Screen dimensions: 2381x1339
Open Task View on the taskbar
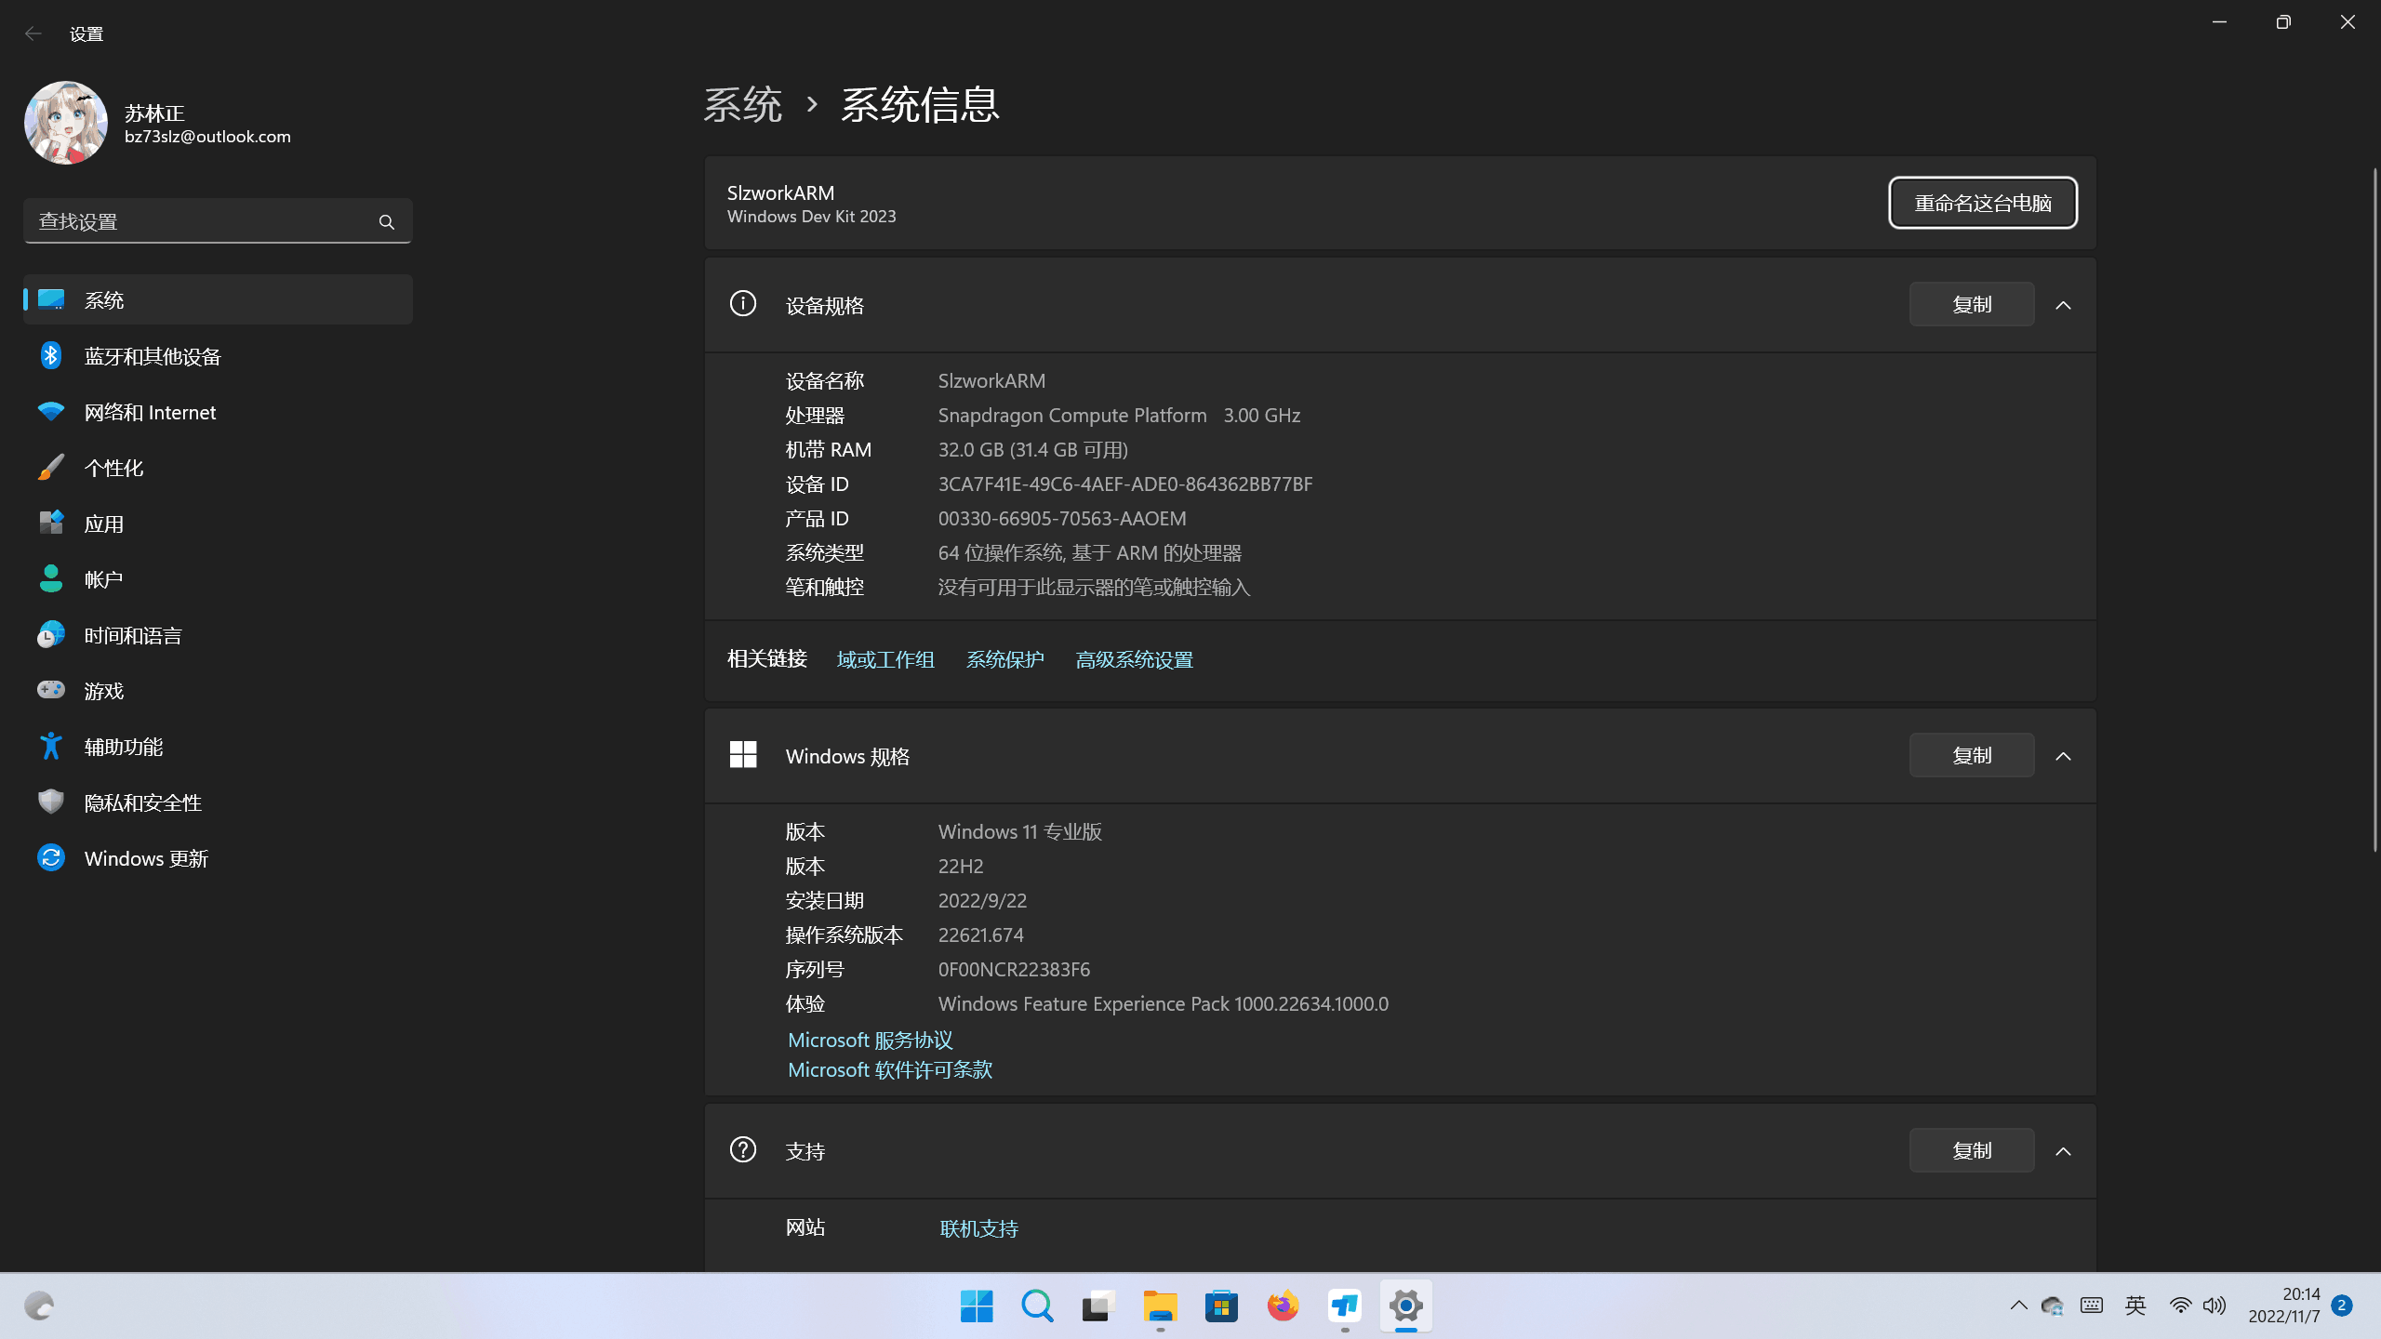(x=1099, y=1306)
